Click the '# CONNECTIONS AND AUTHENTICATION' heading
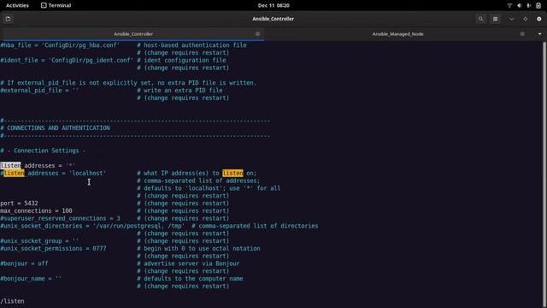Screen dimensions: 547x308 coord(55,128)
